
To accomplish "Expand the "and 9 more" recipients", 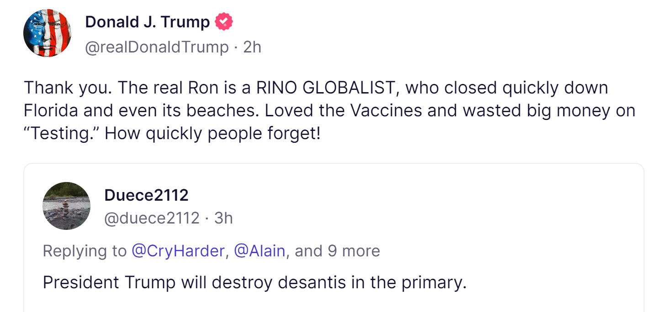I will [x=337, y=251].
